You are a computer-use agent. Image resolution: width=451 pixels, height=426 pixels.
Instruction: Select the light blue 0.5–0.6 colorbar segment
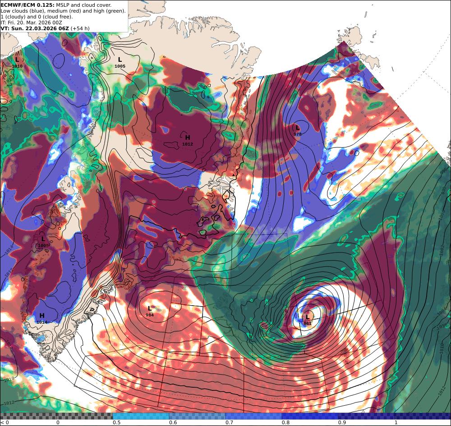[141, 416]
